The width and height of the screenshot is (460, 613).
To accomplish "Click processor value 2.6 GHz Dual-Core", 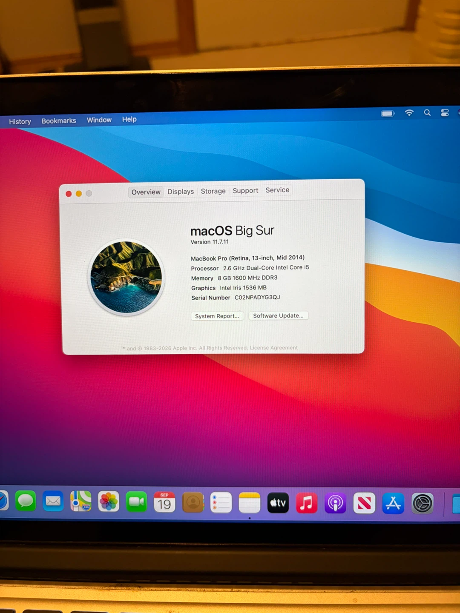I will (266, 268).
